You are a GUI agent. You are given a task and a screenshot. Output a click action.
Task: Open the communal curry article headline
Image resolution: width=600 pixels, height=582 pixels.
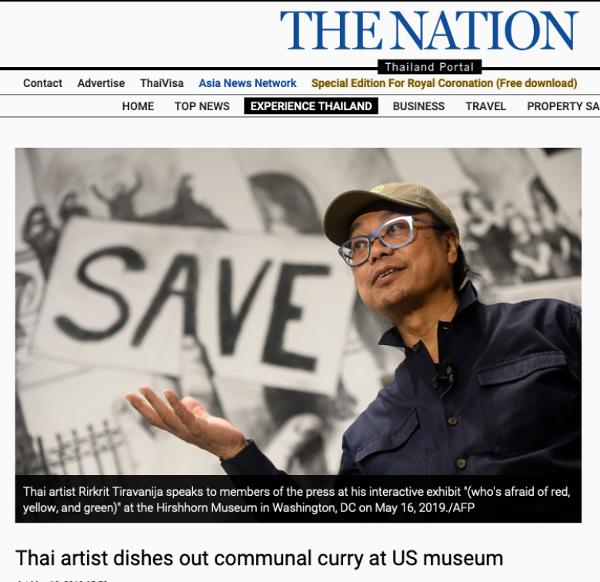(x=259, y=558)
